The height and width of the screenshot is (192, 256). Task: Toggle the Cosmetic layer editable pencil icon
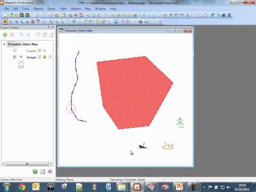[39, 51]
